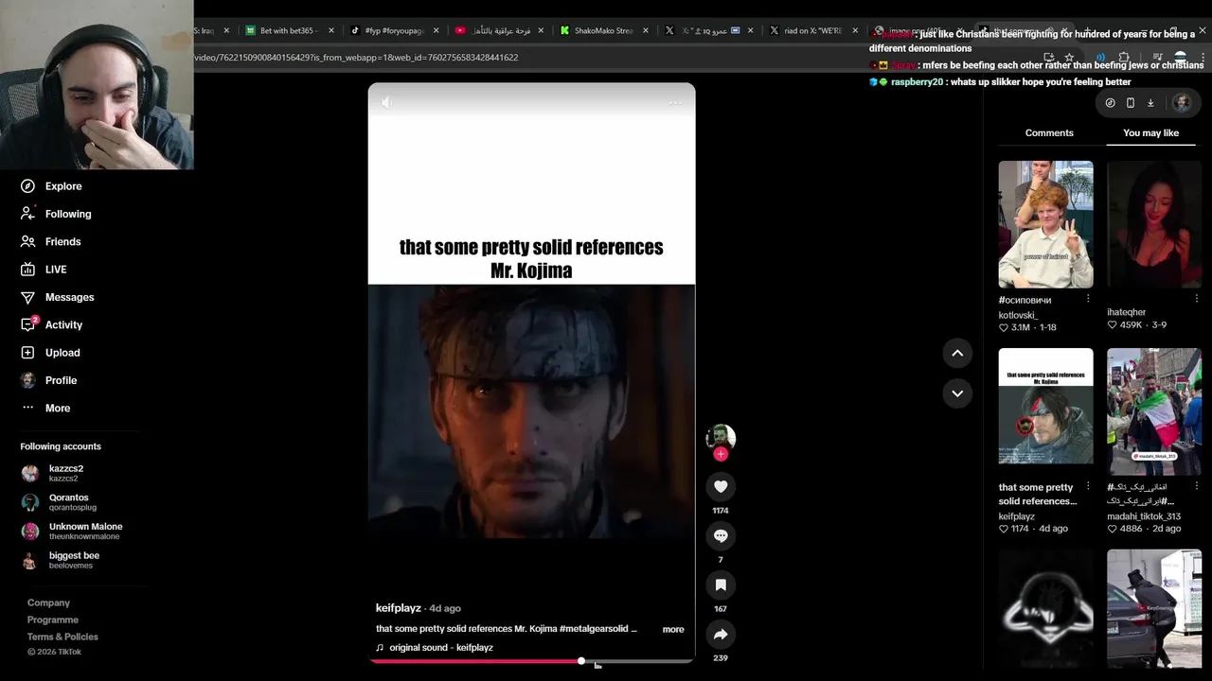The image size is (1212, 681).
Task: Open options for madahi_tiktok_313 video
Action: tap(1196, 486)
